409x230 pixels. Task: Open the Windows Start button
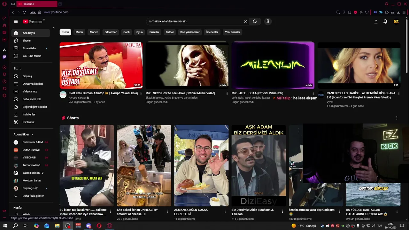[5, 226]
